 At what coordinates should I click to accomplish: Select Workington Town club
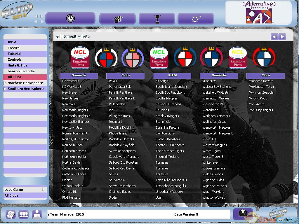point(261,87)
